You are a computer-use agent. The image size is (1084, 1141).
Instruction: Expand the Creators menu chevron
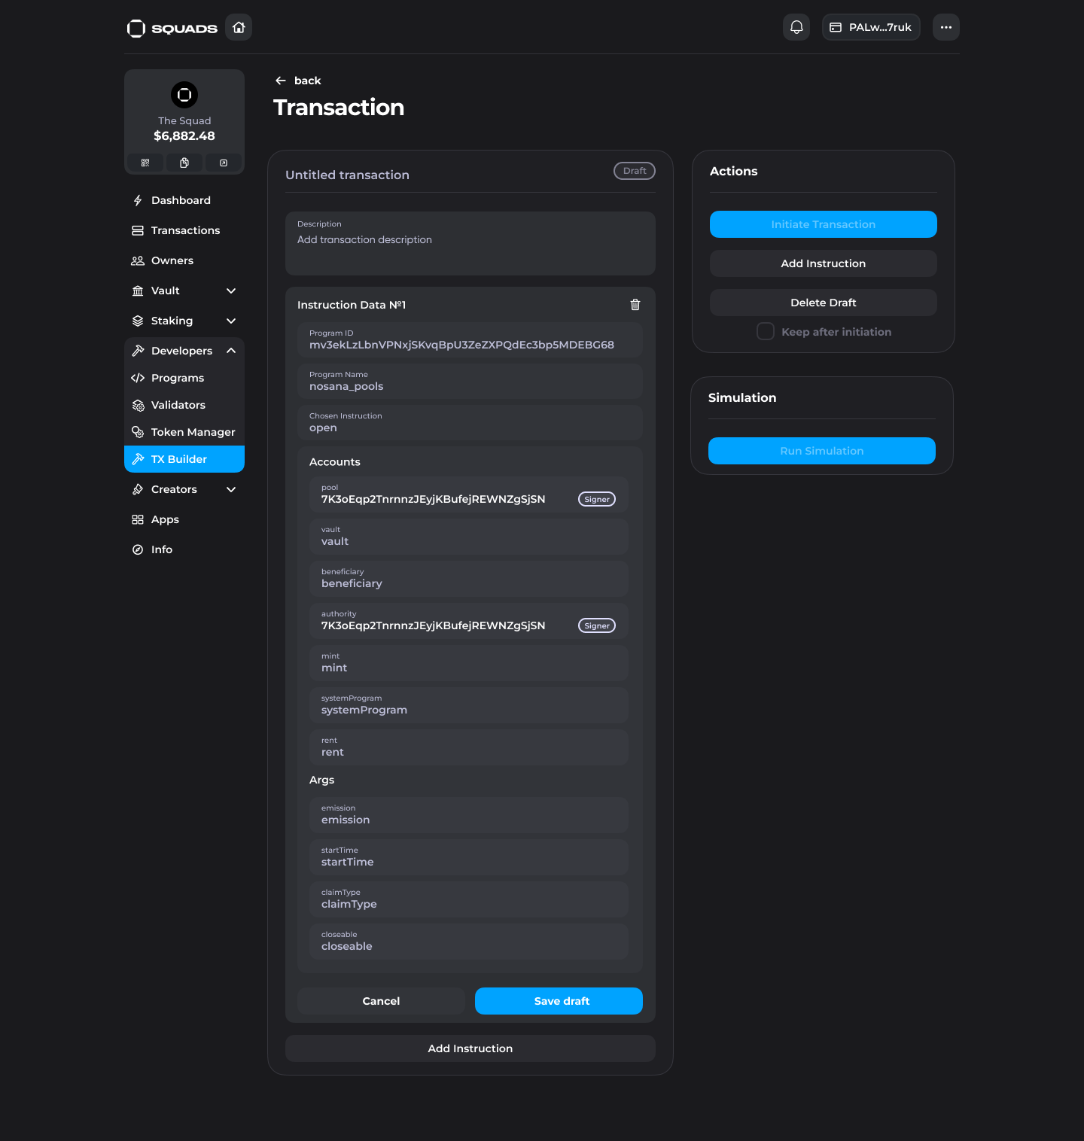pos(231,490)
